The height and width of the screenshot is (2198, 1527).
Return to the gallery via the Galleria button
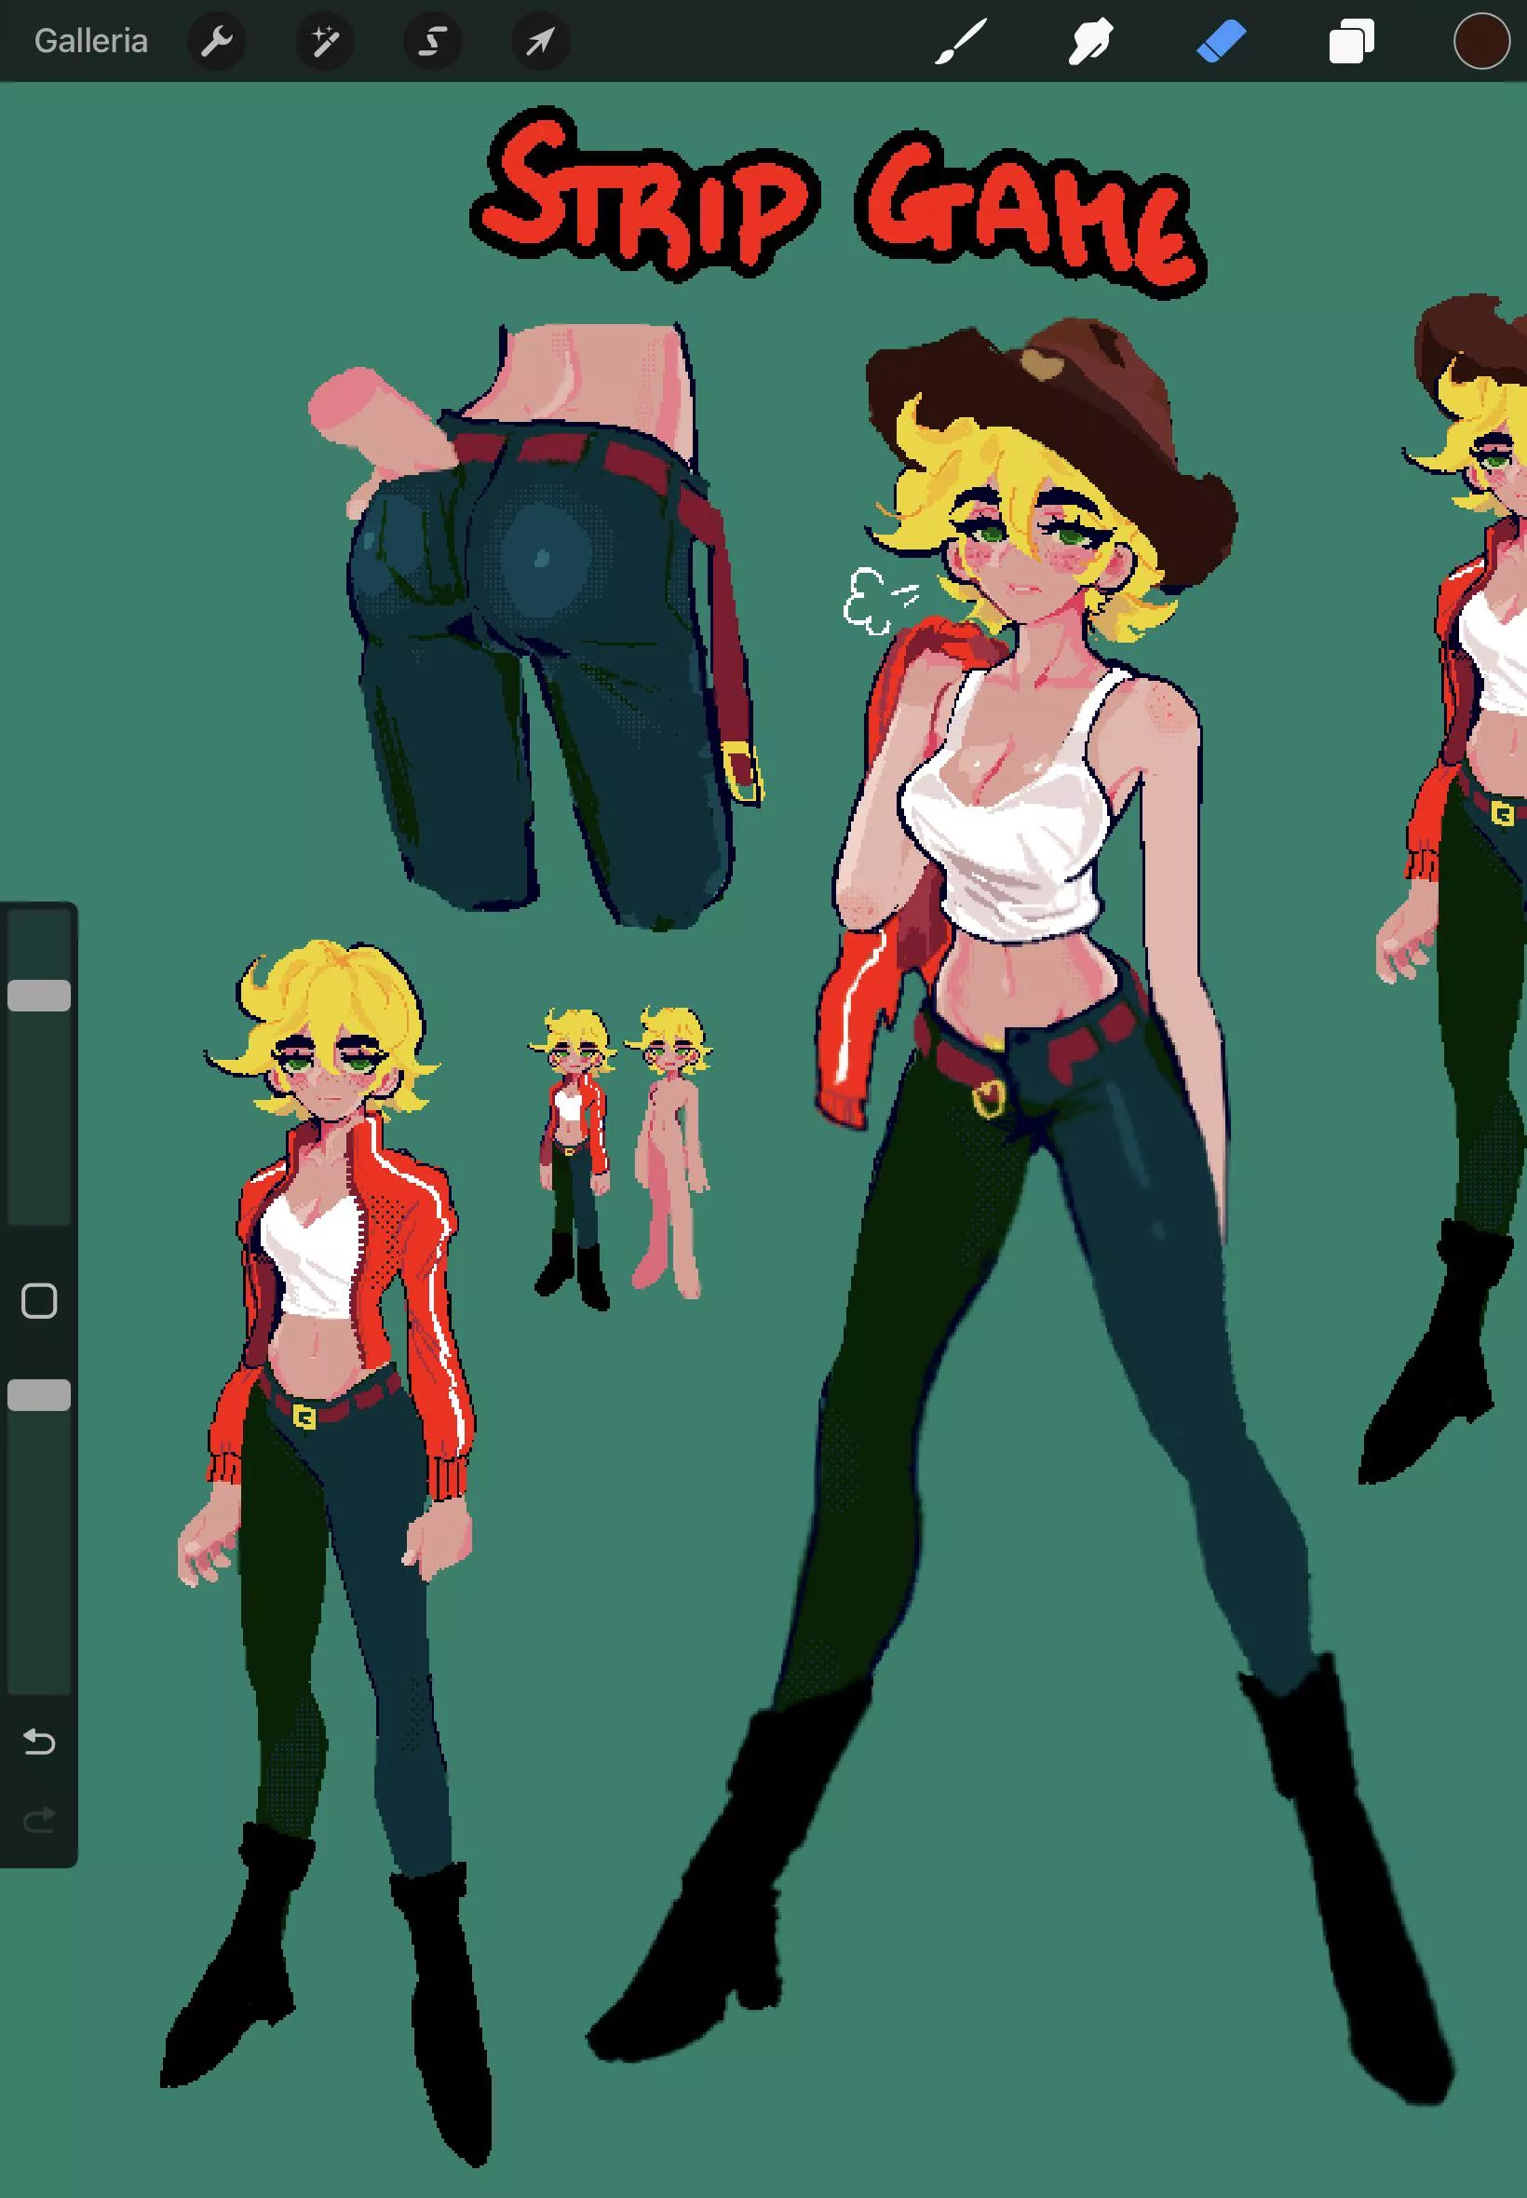(x=89, y=40)
